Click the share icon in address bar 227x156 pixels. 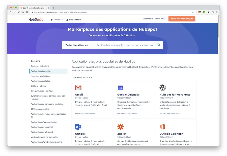193,12
